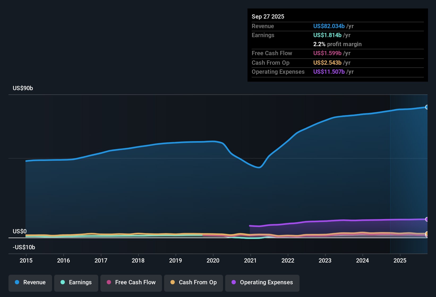Click the Operating Expenses endpoint marker
Screen dimensions: 436x297
(427, 220)
